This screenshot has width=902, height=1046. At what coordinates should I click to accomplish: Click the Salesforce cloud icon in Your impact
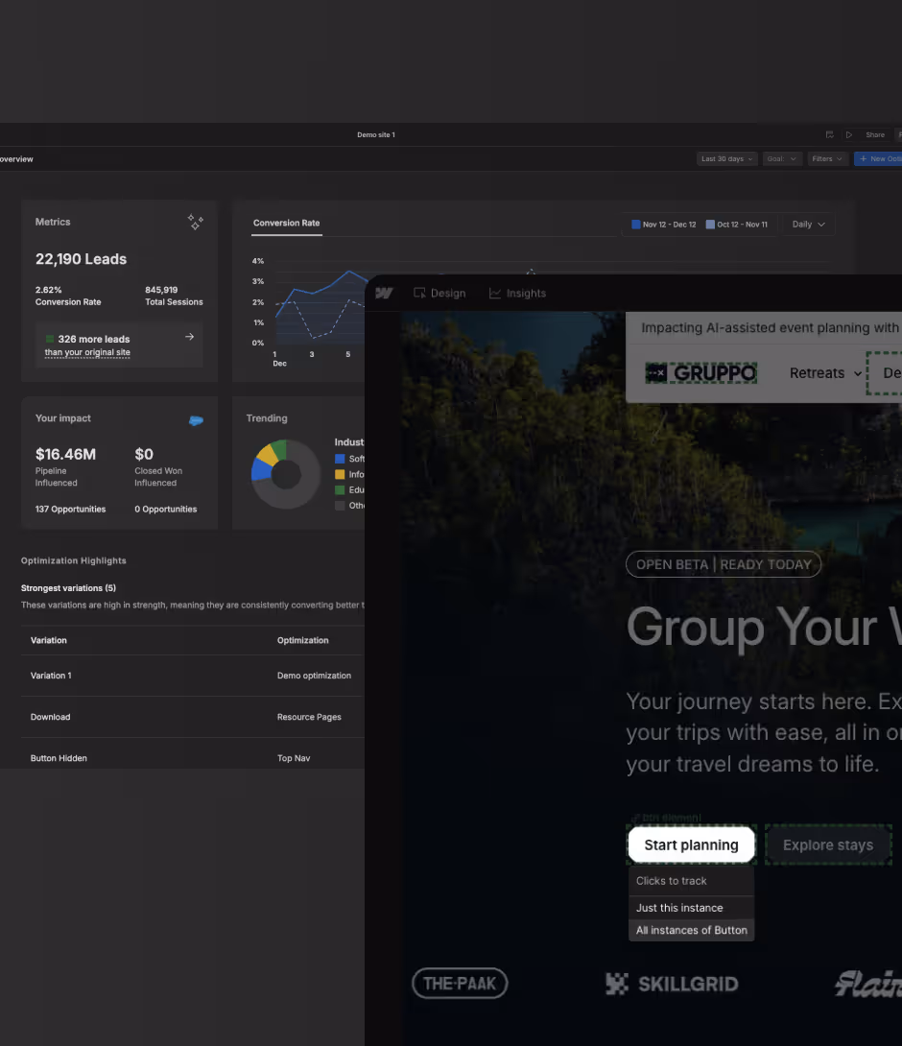(x=196, y=420)
